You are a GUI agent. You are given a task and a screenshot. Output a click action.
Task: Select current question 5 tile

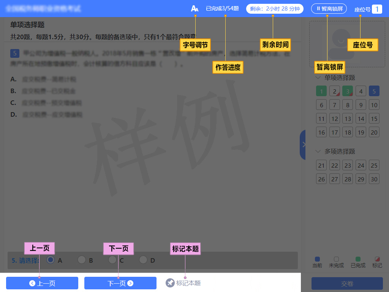pos(374,91)
